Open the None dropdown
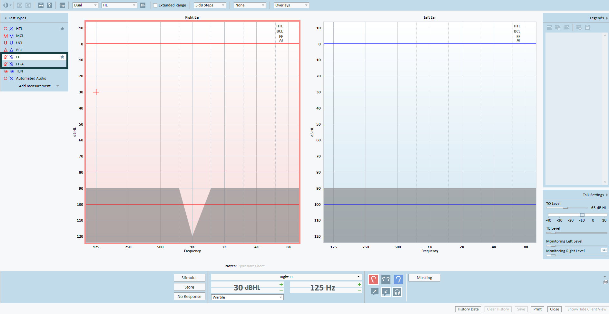Image resolution: width=609 pixels, height=314 pixels. 250,5
